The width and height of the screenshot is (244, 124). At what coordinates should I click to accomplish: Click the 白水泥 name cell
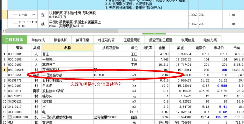[68, 86]
